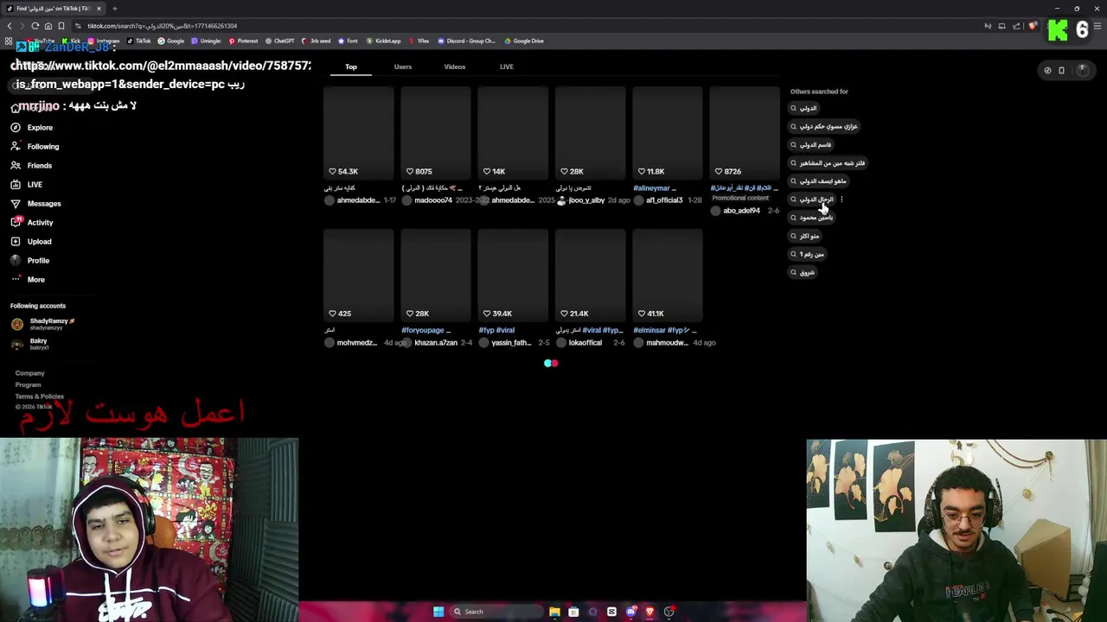Open the Google Drive bookmark
Viewport: 1107px width, 622px height.
pos(523,41)
